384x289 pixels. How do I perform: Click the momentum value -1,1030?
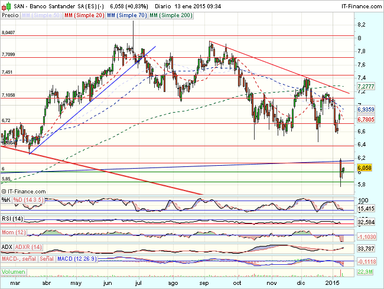coord(367,237)
